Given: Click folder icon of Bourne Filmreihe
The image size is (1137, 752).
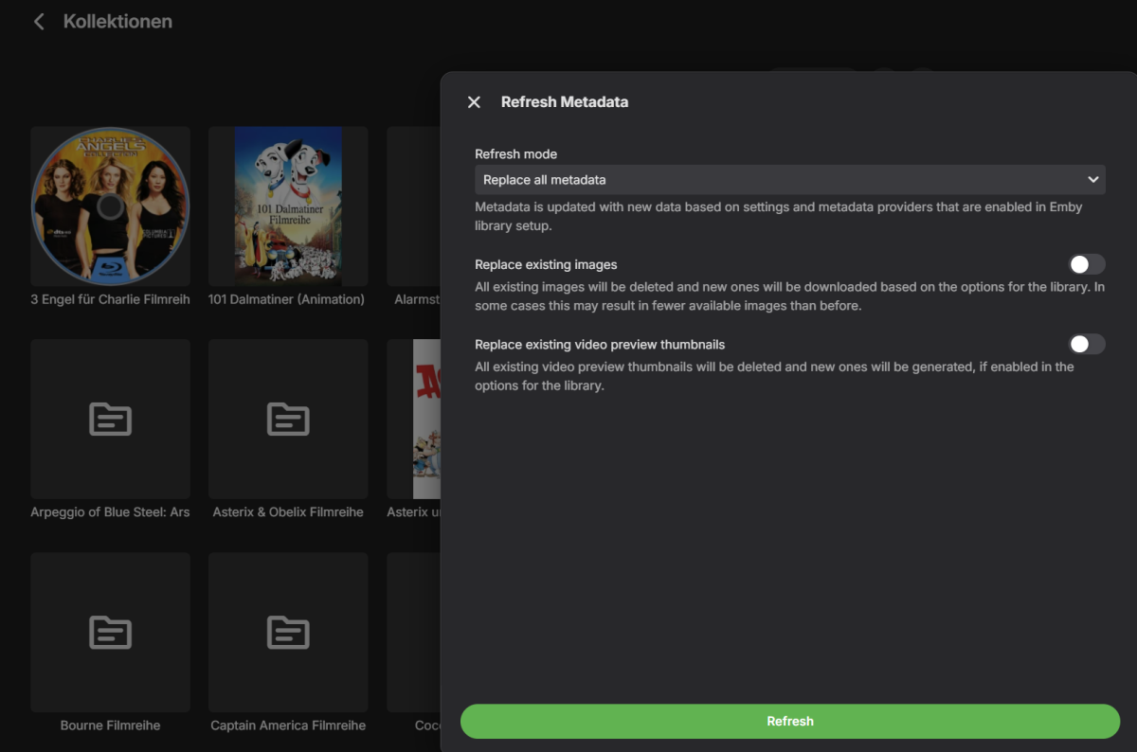Looking at the screenshot, I should tap(110, 632).
